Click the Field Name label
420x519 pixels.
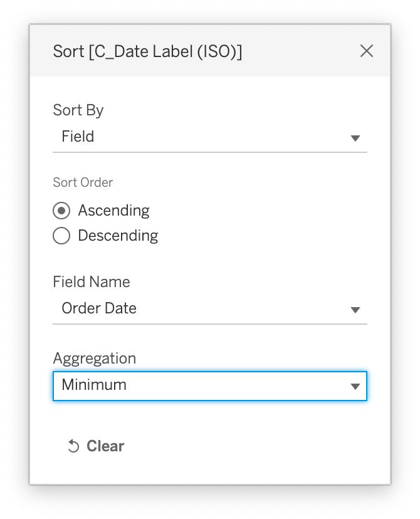(x=92, y=282)
